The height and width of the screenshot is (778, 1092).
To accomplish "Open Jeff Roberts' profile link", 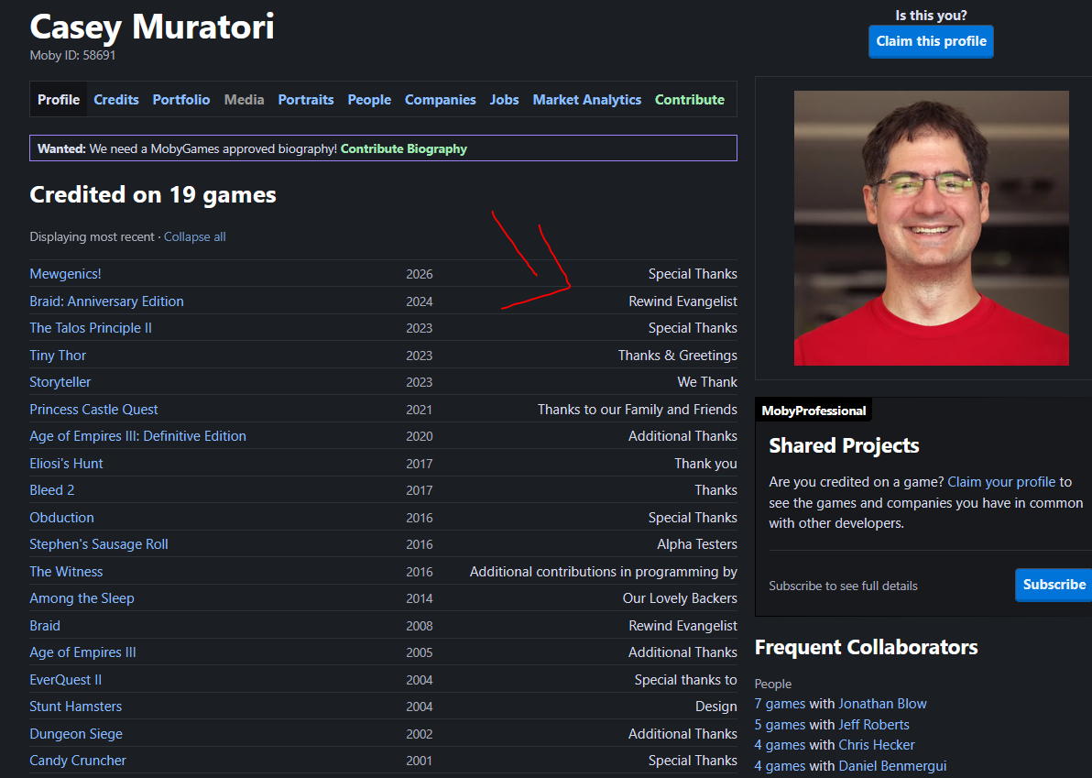I will click(874, 724).
